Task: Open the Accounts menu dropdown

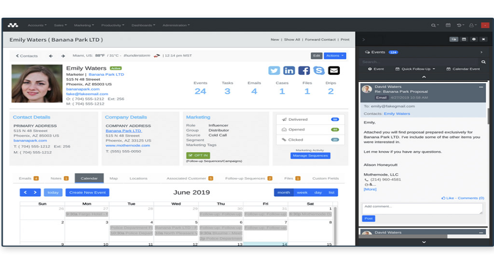Action: pos(37,25)
